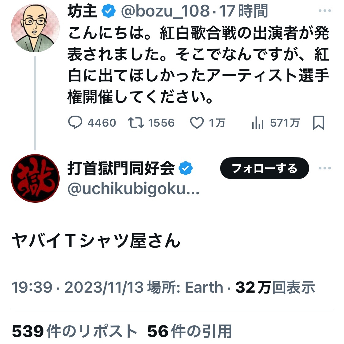Click the 打首獄門同好会 display name
344x344 pixels.
click(x=121, y=168)
